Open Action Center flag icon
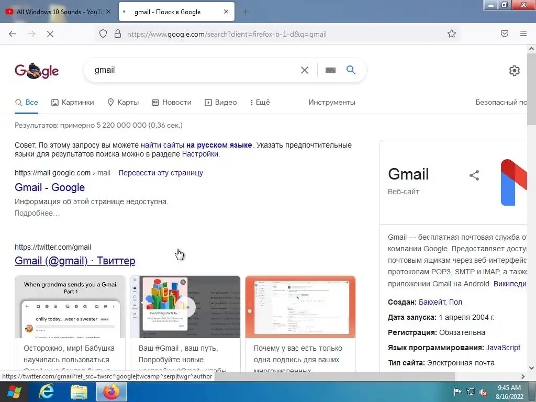The image size is (536, 402). [457, 392]
